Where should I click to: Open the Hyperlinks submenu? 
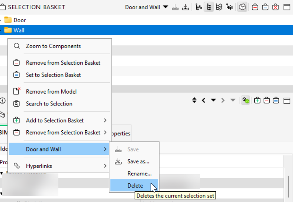click(x=59, y=166)
